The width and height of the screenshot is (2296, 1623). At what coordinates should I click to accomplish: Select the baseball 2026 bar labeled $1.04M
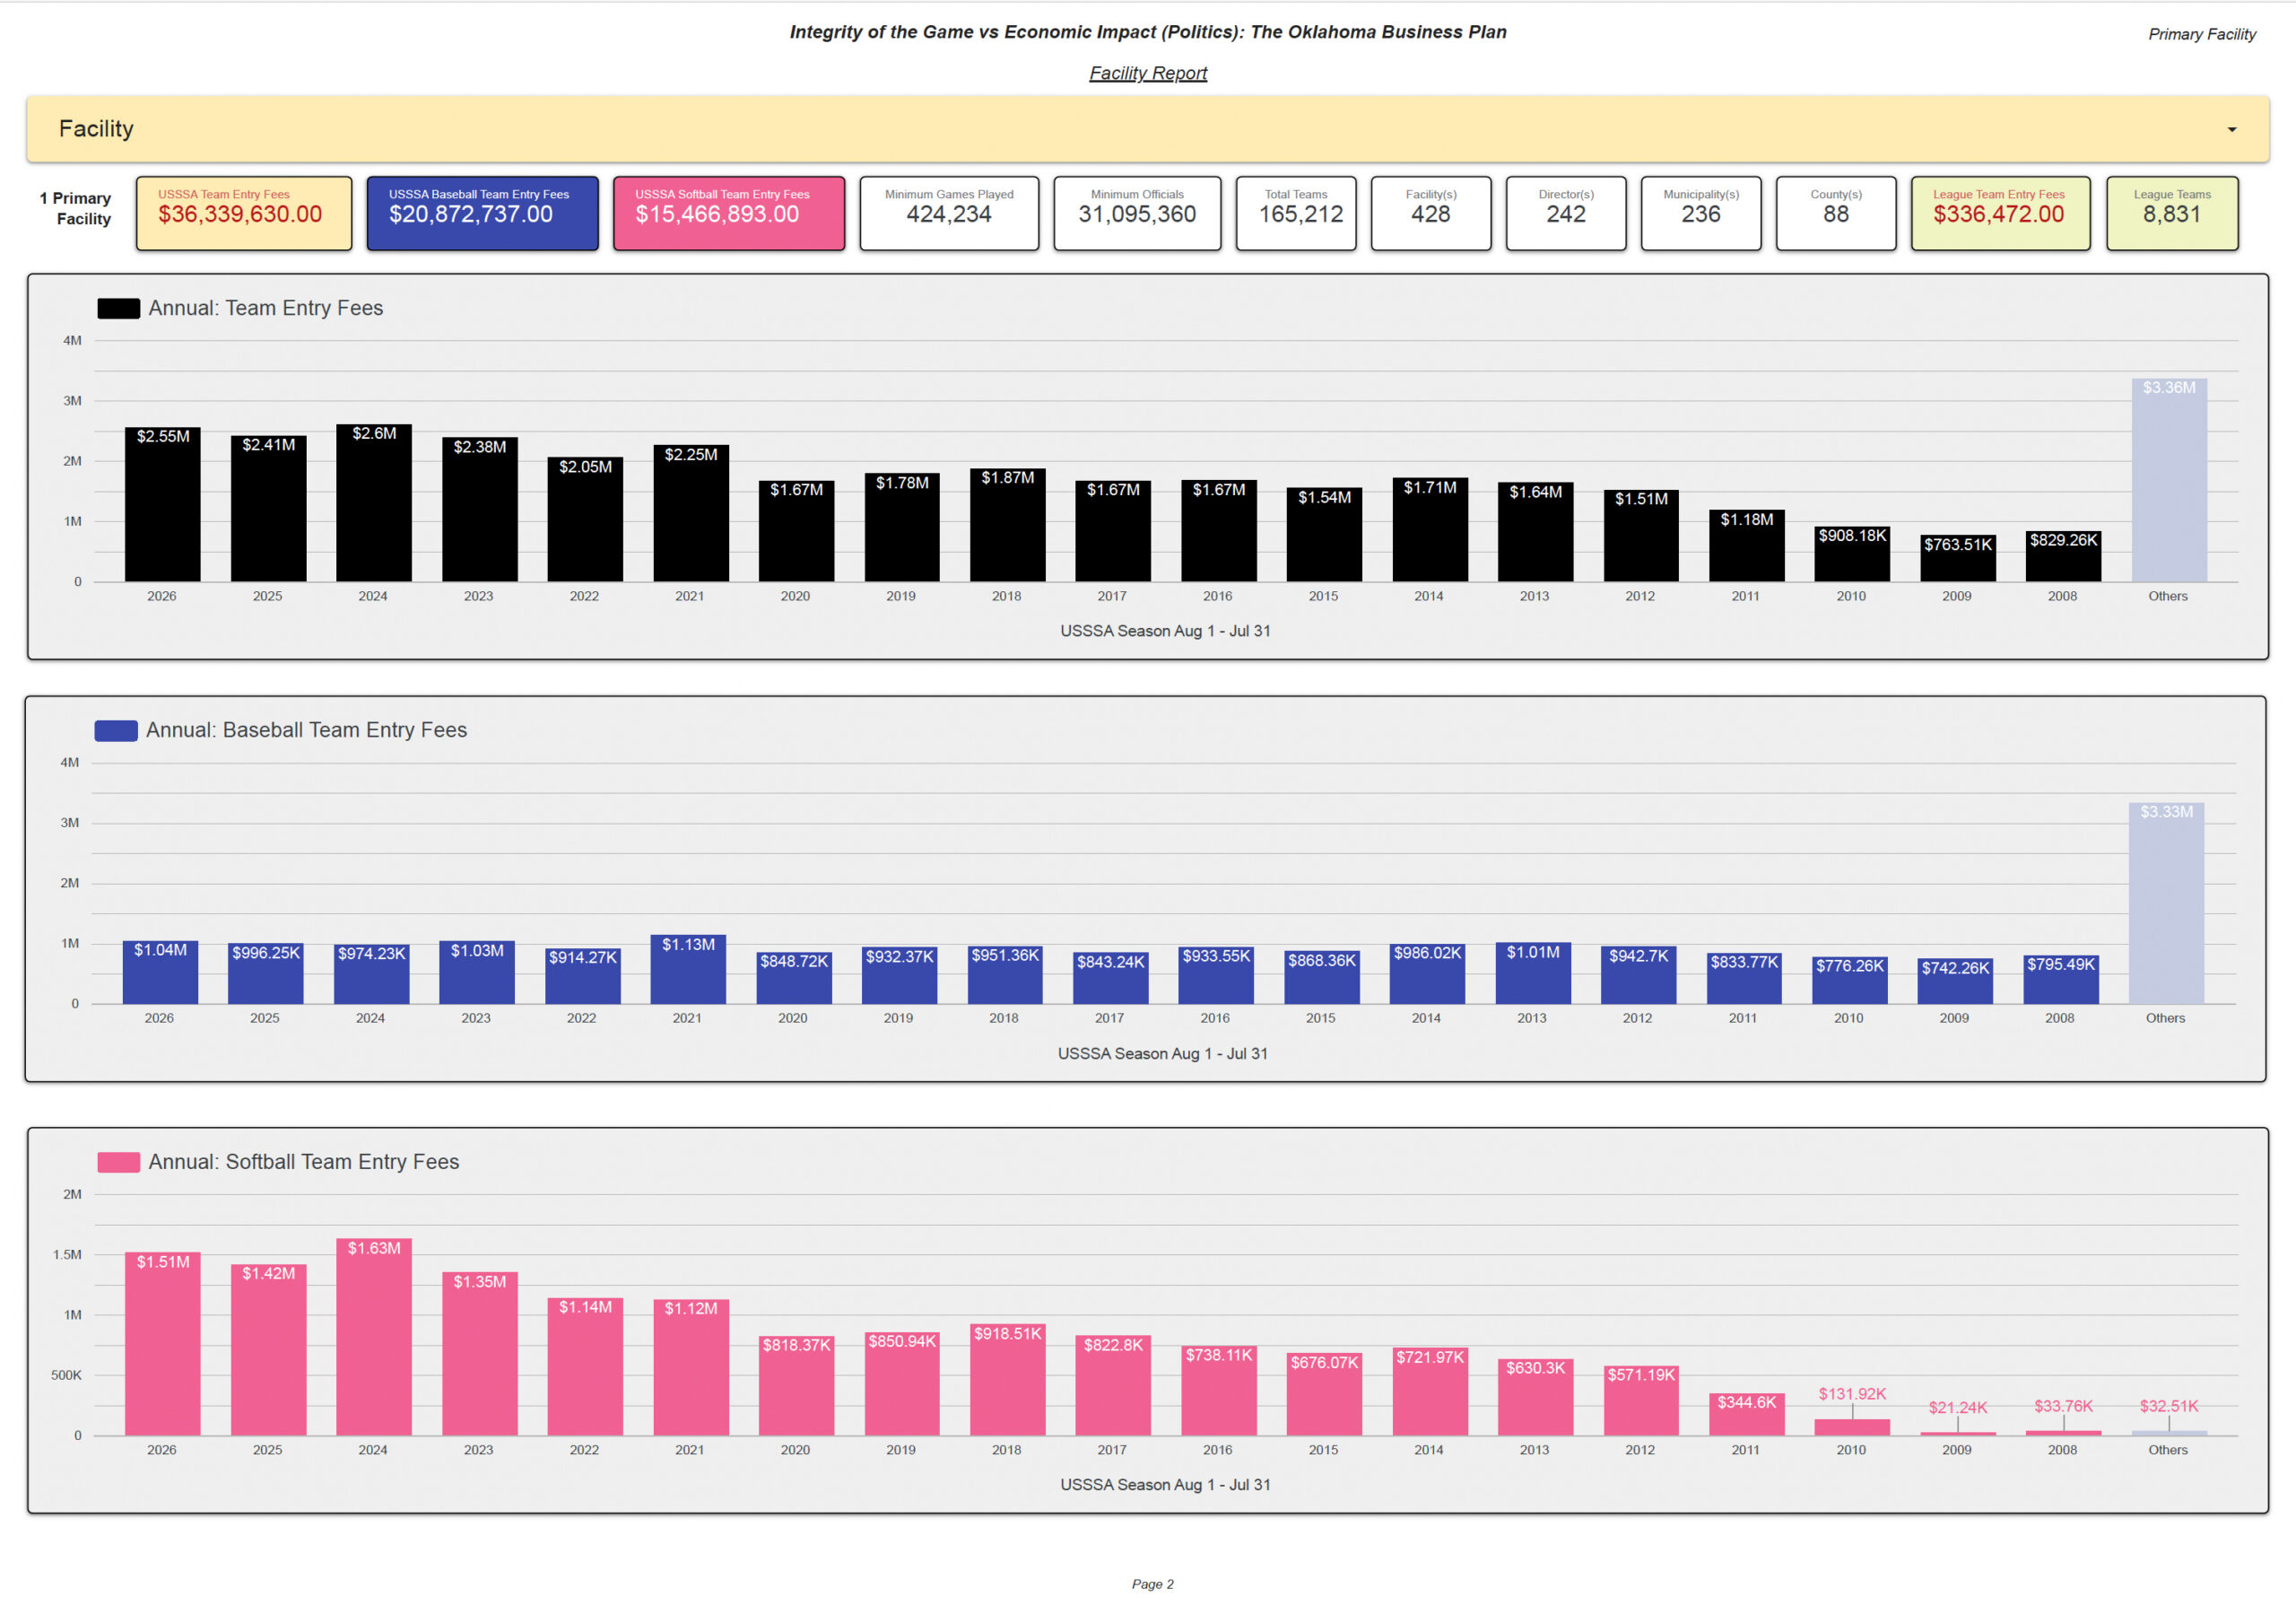coord(160,973)
